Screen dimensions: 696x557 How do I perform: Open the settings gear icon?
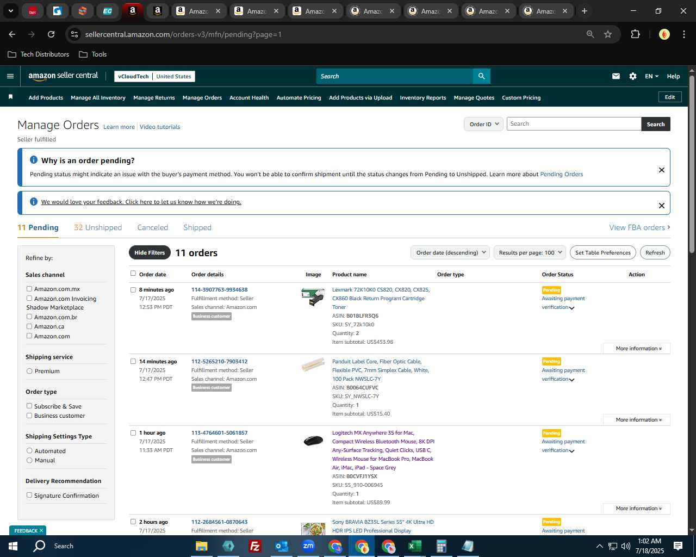pos(632,76)
